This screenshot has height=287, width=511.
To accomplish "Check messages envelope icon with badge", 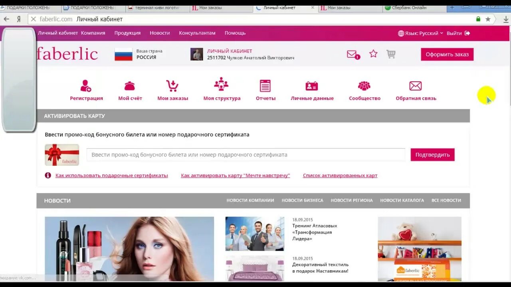I will point(353,55).
